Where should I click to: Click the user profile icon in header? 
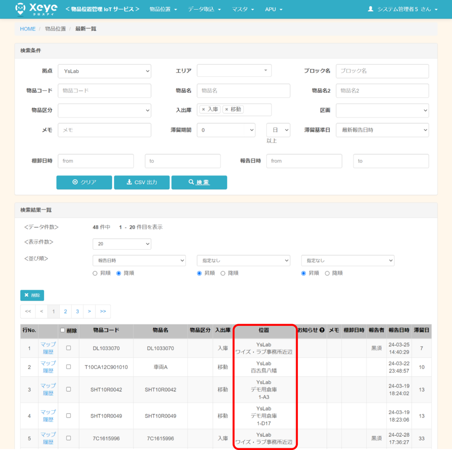pyautogui.click(x=370, y=9)
